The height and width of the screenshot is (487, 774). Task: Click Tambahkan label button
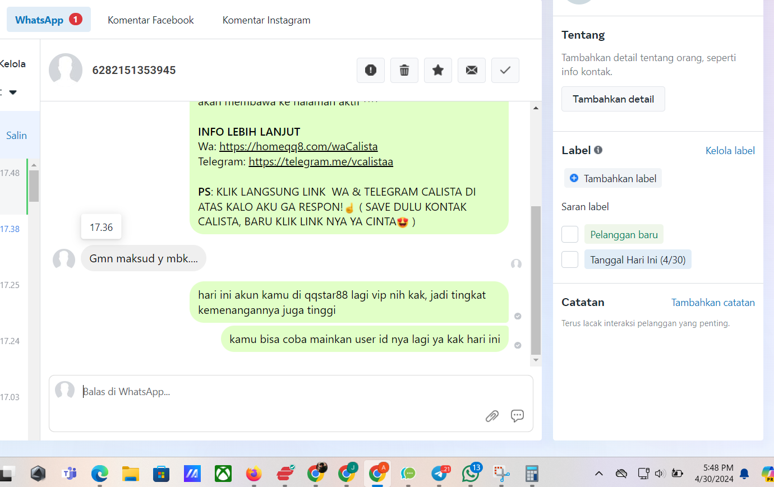coord(613,178)
